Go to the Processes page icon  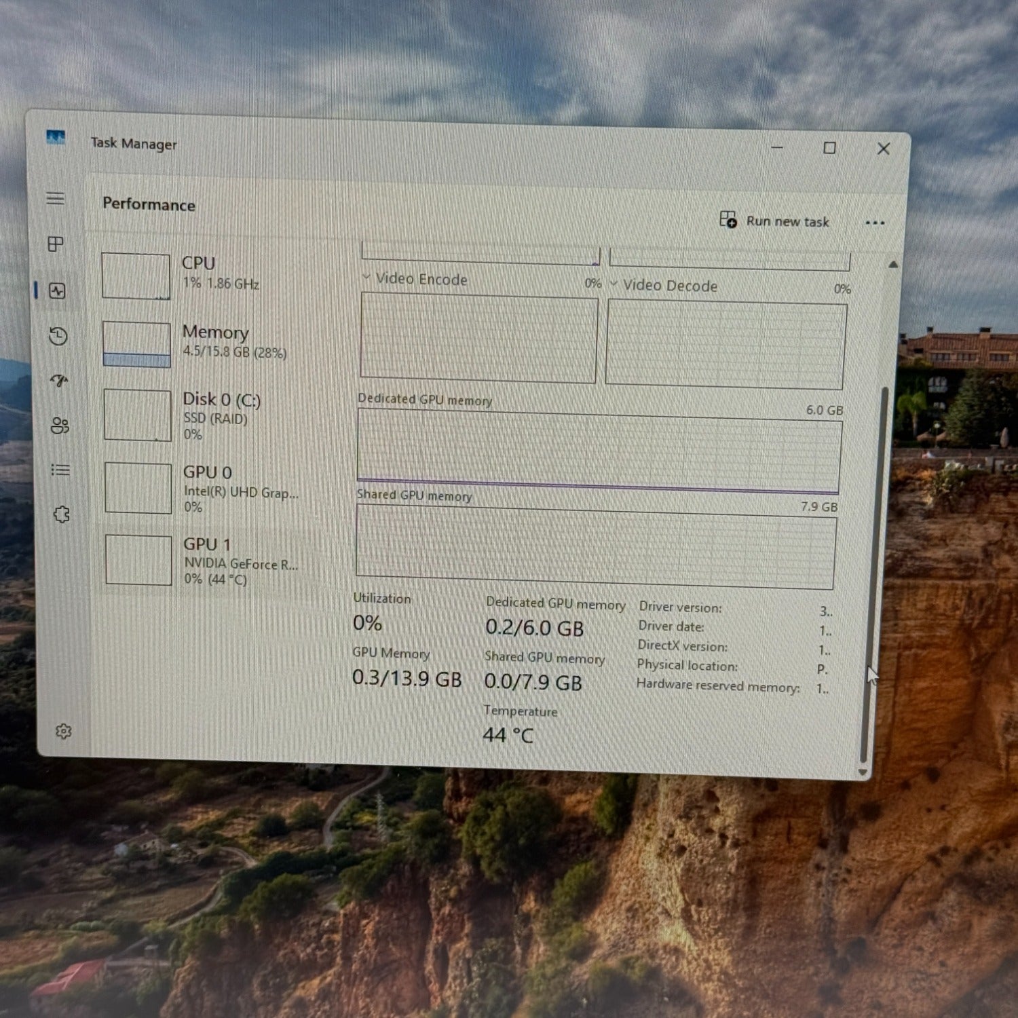point(56,244)
